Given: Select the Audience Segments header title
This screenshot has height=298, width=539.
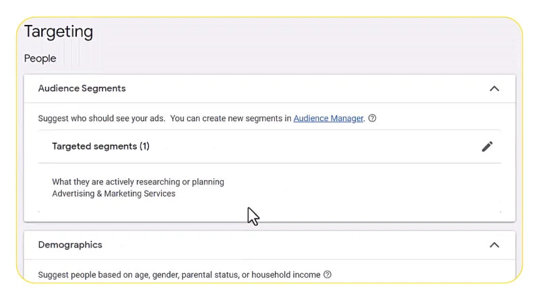Looking at the screenshot, I should pyautogui.click(x=82, y=89).
